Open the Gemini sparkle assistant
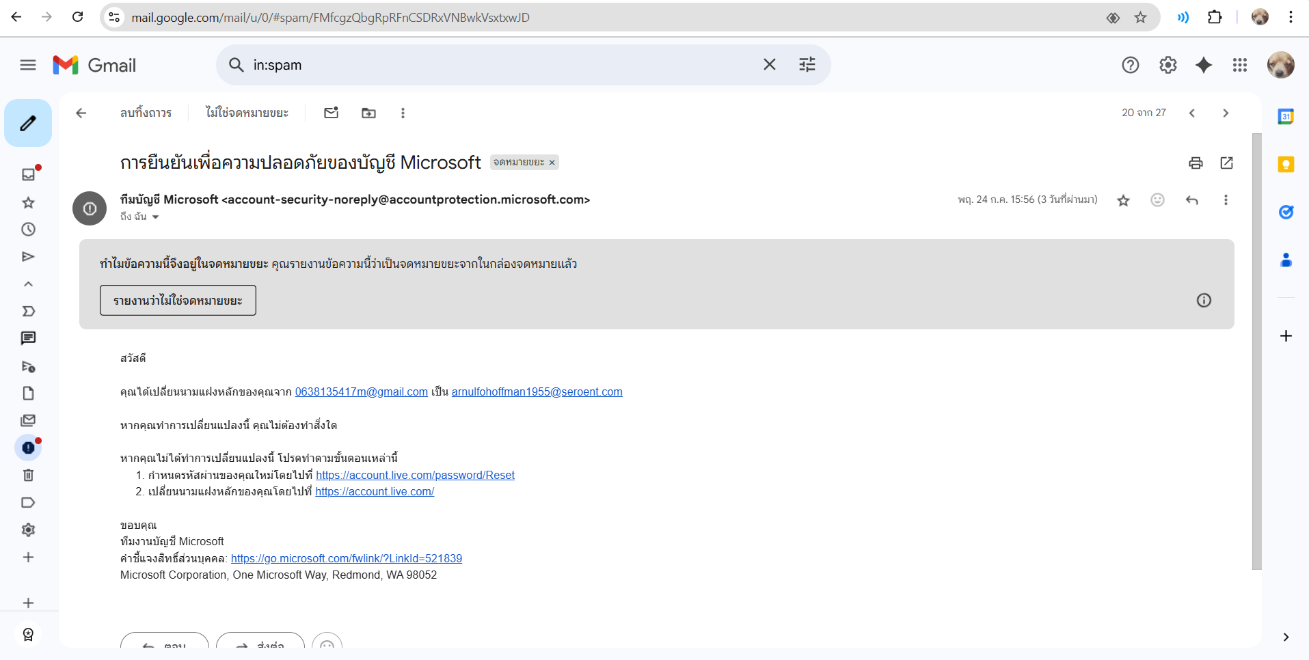The width and height of the screenshot is (1309, 660). point(1204,65)
